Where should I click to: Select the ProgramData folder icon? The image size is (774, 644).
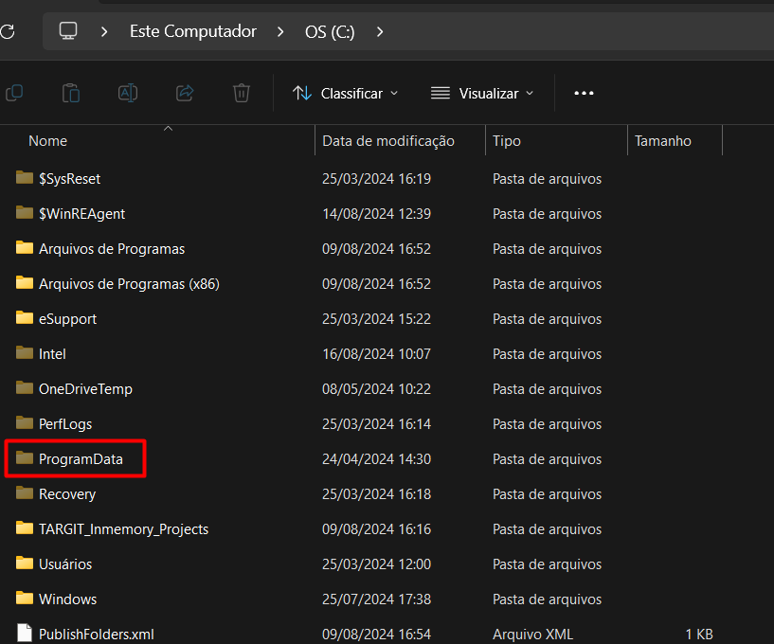click(25, 457)
